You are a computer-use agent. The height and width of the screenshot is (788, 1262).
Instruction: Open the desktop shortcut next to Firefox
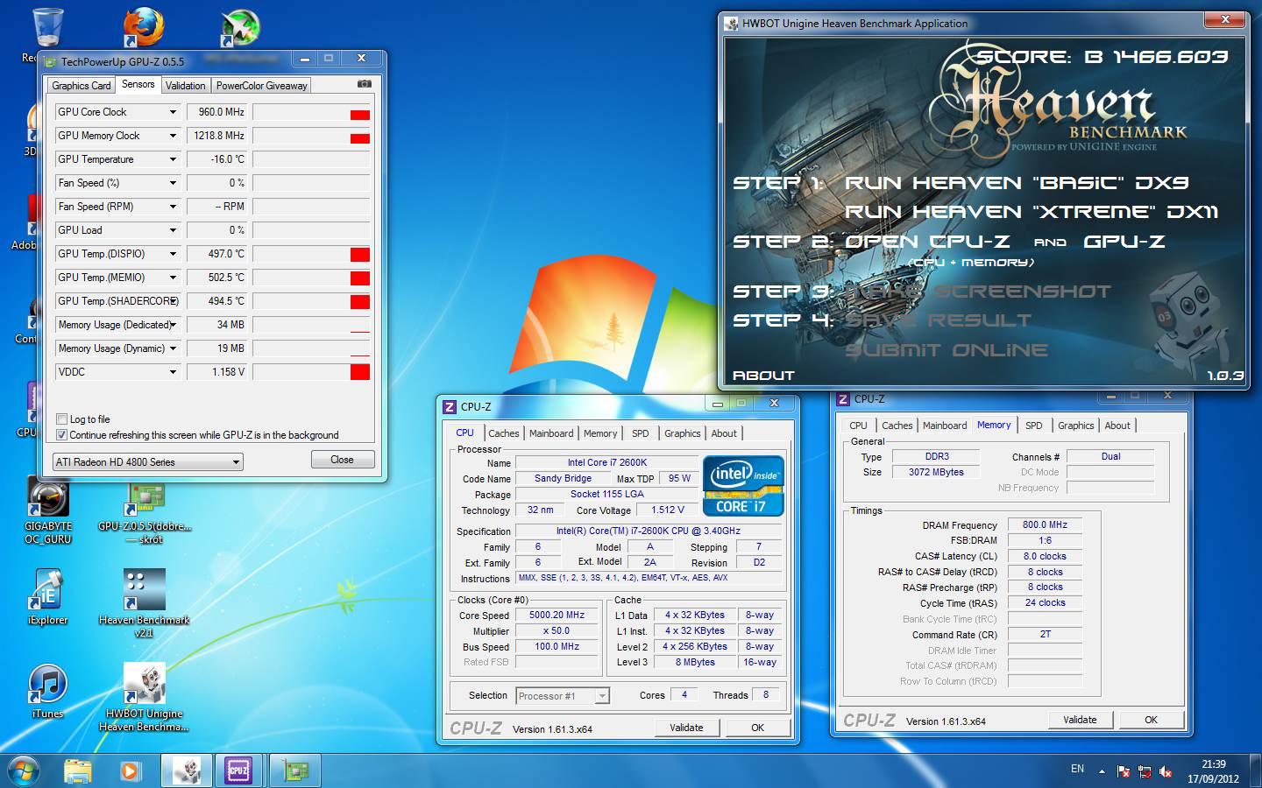point(238,28)
